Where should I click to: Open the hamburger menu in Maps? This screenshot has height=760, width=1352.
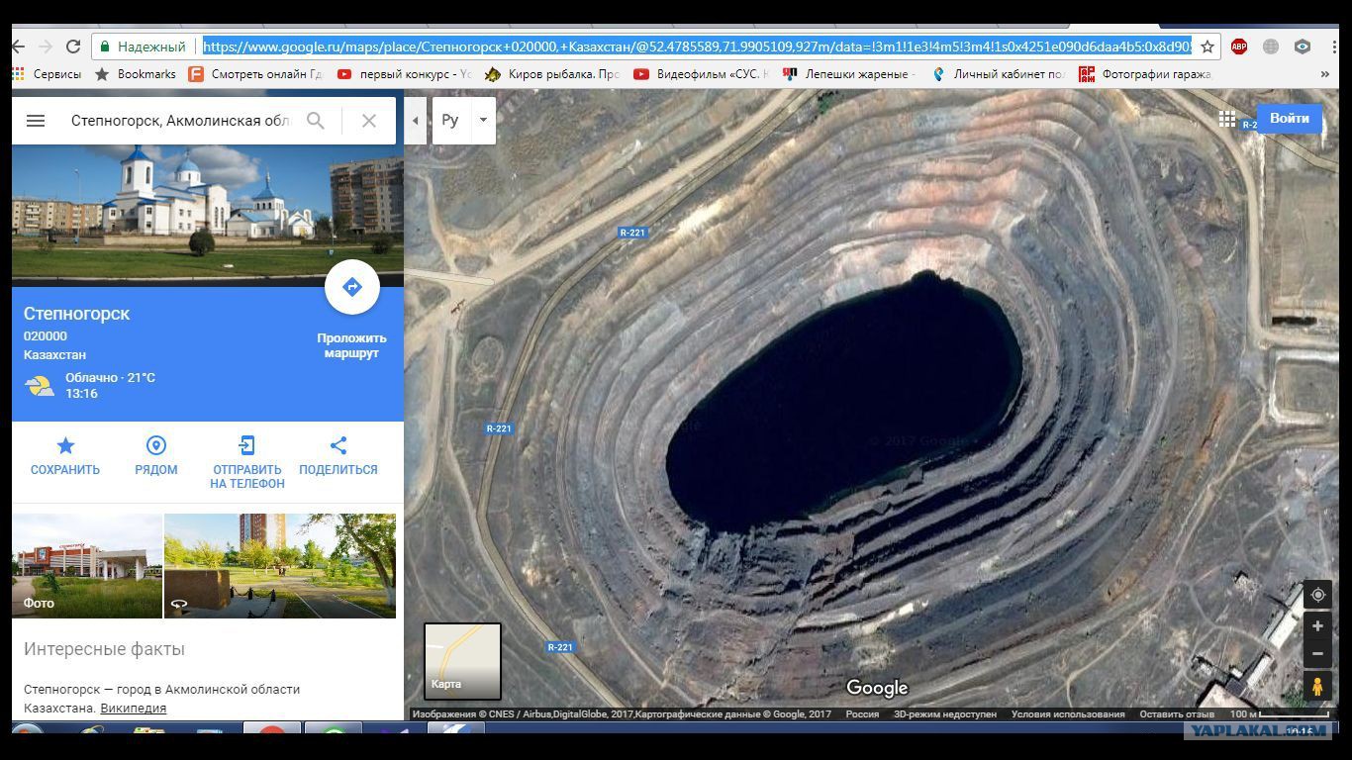coord(36,121)
